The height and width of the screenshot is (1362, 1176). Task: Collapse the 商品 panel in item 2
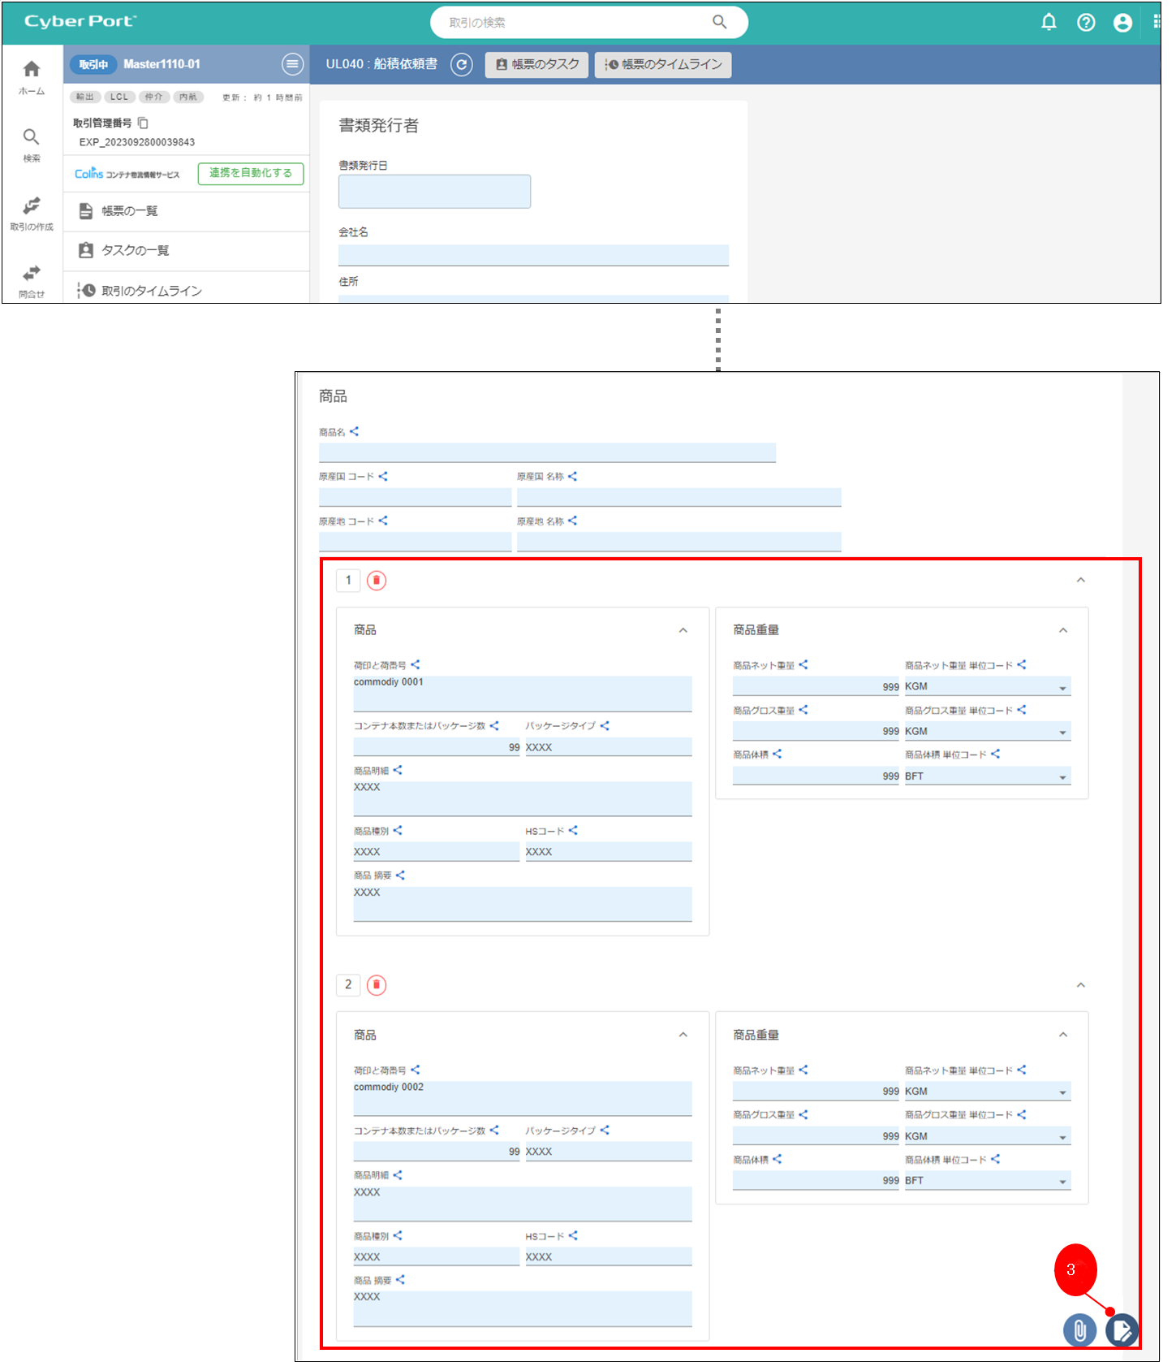(683, 1036)
